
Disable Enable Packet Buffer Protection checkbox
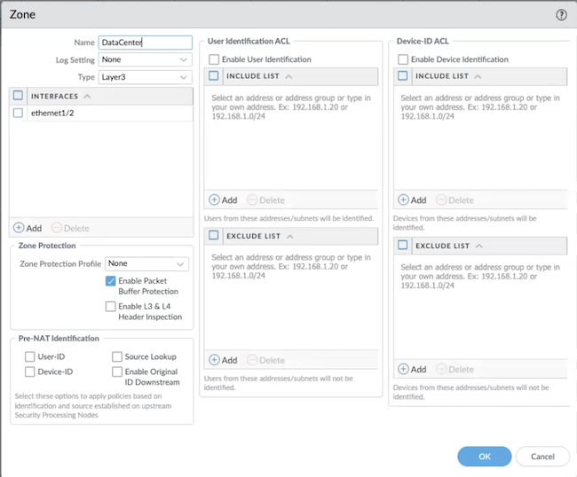point(111,281)
